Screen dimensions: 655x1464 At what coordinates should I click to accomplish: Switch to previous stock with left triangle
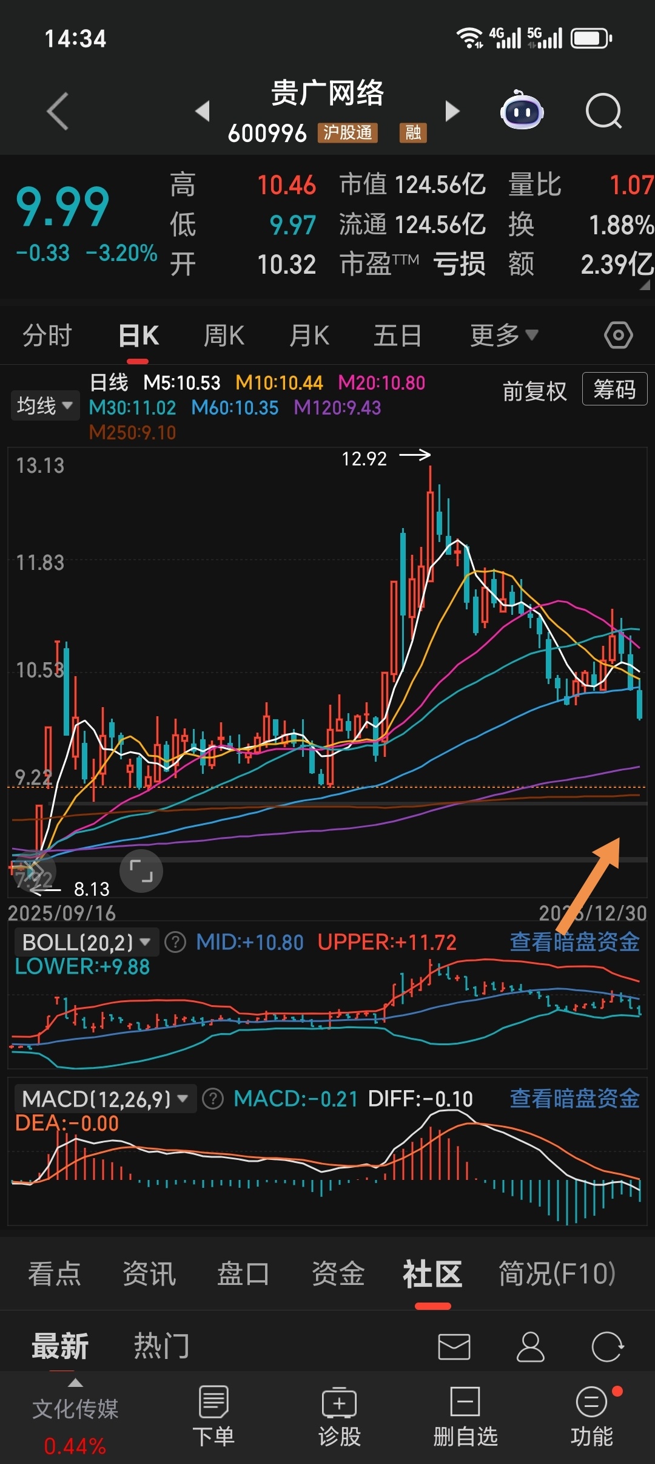point(203,111)
